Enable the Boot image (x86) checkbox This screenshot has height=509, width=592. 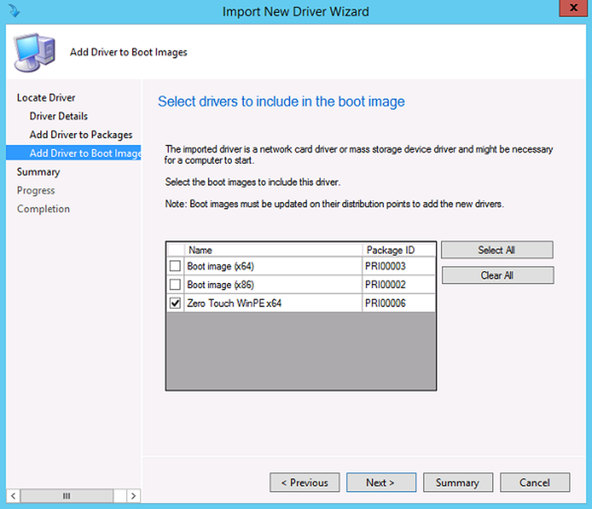[175, 285]
